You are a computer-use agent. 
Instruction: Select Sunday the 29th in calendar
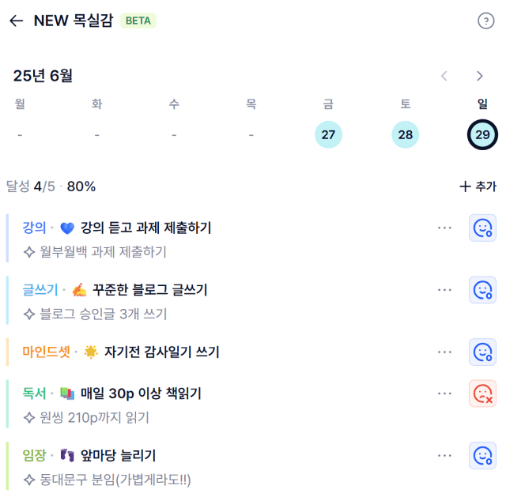tap(482, 134)
